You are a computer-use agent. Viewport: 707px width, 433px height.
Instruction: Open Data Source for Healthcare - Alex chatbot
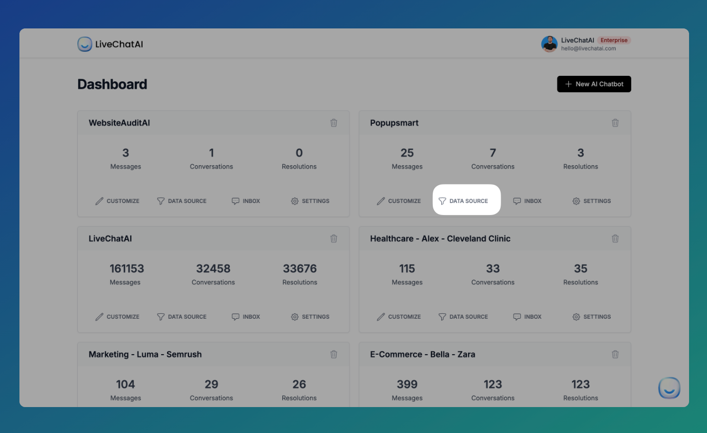tap(463, 317)
